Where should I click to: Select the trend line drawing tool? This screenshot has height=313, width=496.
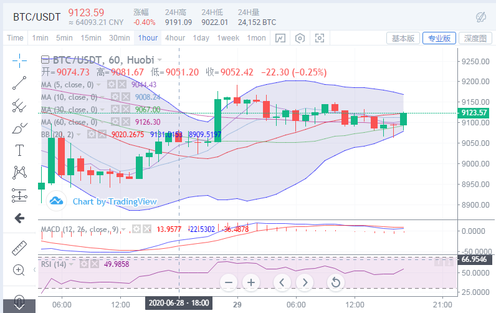click(19, 82)
